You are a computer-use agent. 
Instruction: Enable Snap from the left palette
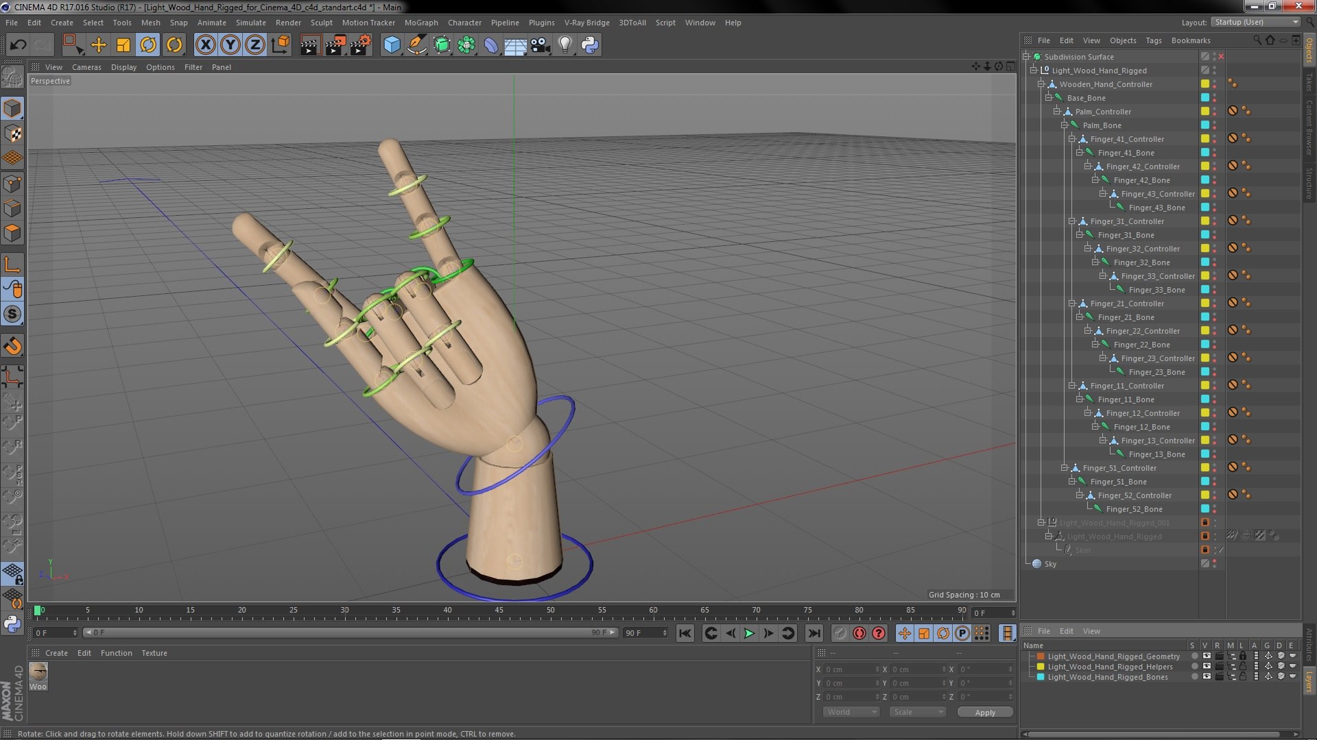coord(12,314)
